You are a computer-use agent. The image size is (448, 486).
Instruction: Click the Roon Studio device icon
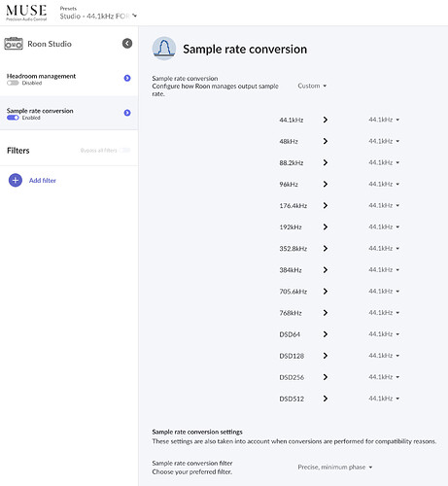[x=14, y=44]
